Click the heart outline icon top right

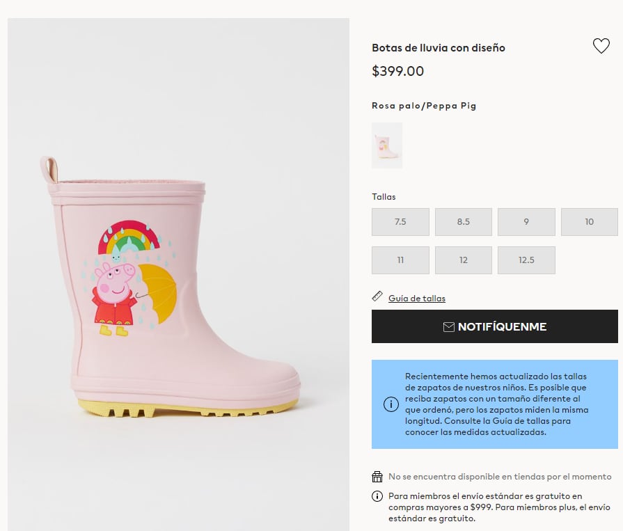pyautogui.click(x=601, y=46)
